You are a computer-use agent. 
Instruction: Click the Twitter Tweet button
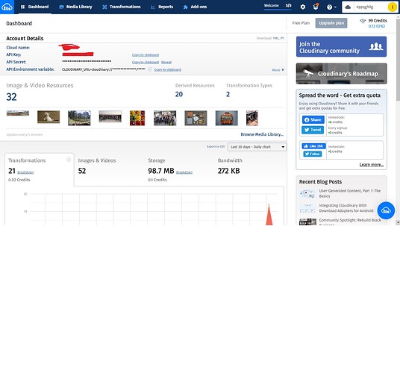[313, 130]
